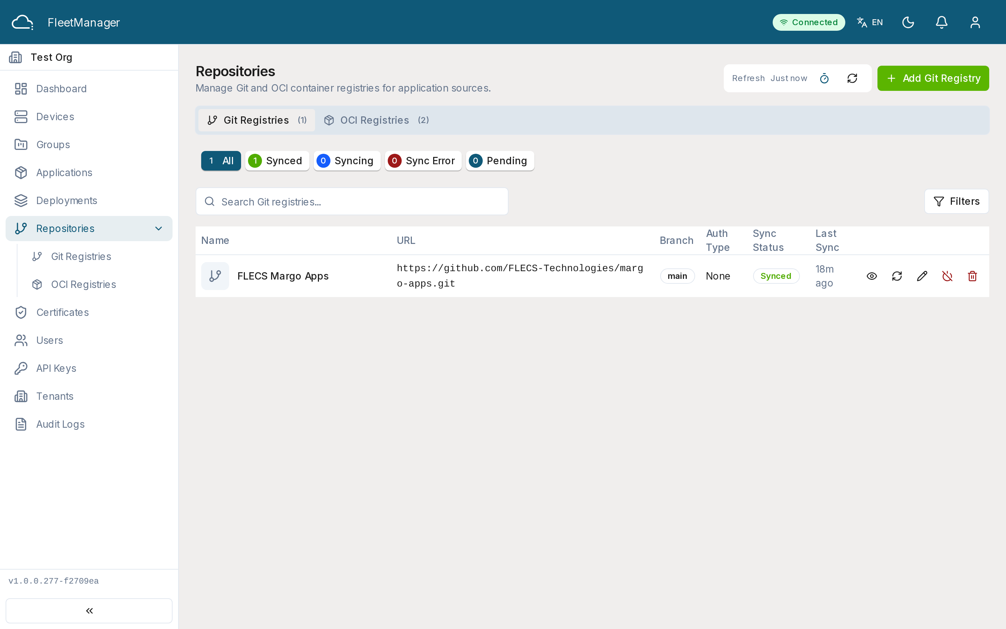Change language using EN selector

[870, 22]
